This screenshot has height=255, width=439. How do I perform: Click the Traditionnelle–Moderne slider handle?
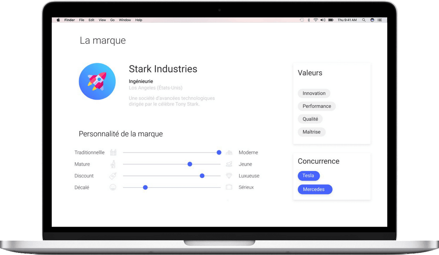[219, 152]
